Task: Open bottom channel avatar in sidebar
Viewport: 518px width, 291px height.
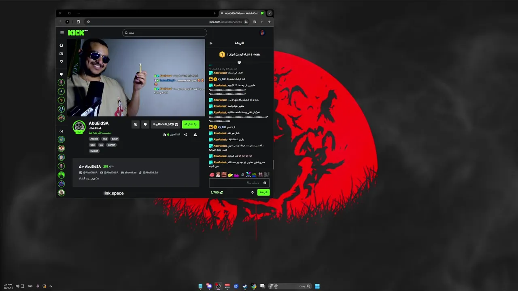Action: click(x=62, y=193)
